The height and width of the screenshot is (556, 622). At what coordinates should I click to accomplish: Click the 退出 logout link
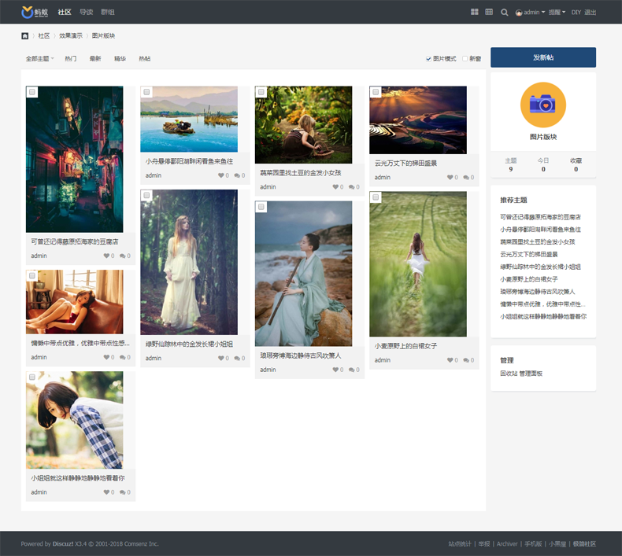click(591, 13)
